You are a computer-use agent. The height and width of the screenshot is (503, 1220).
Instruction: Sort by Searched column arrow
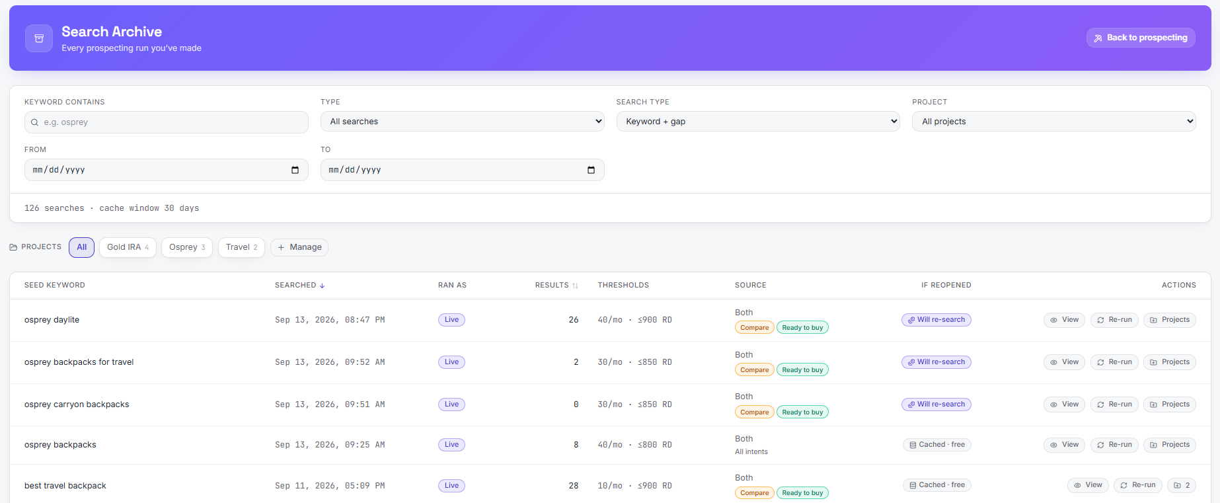pos(323,286)
